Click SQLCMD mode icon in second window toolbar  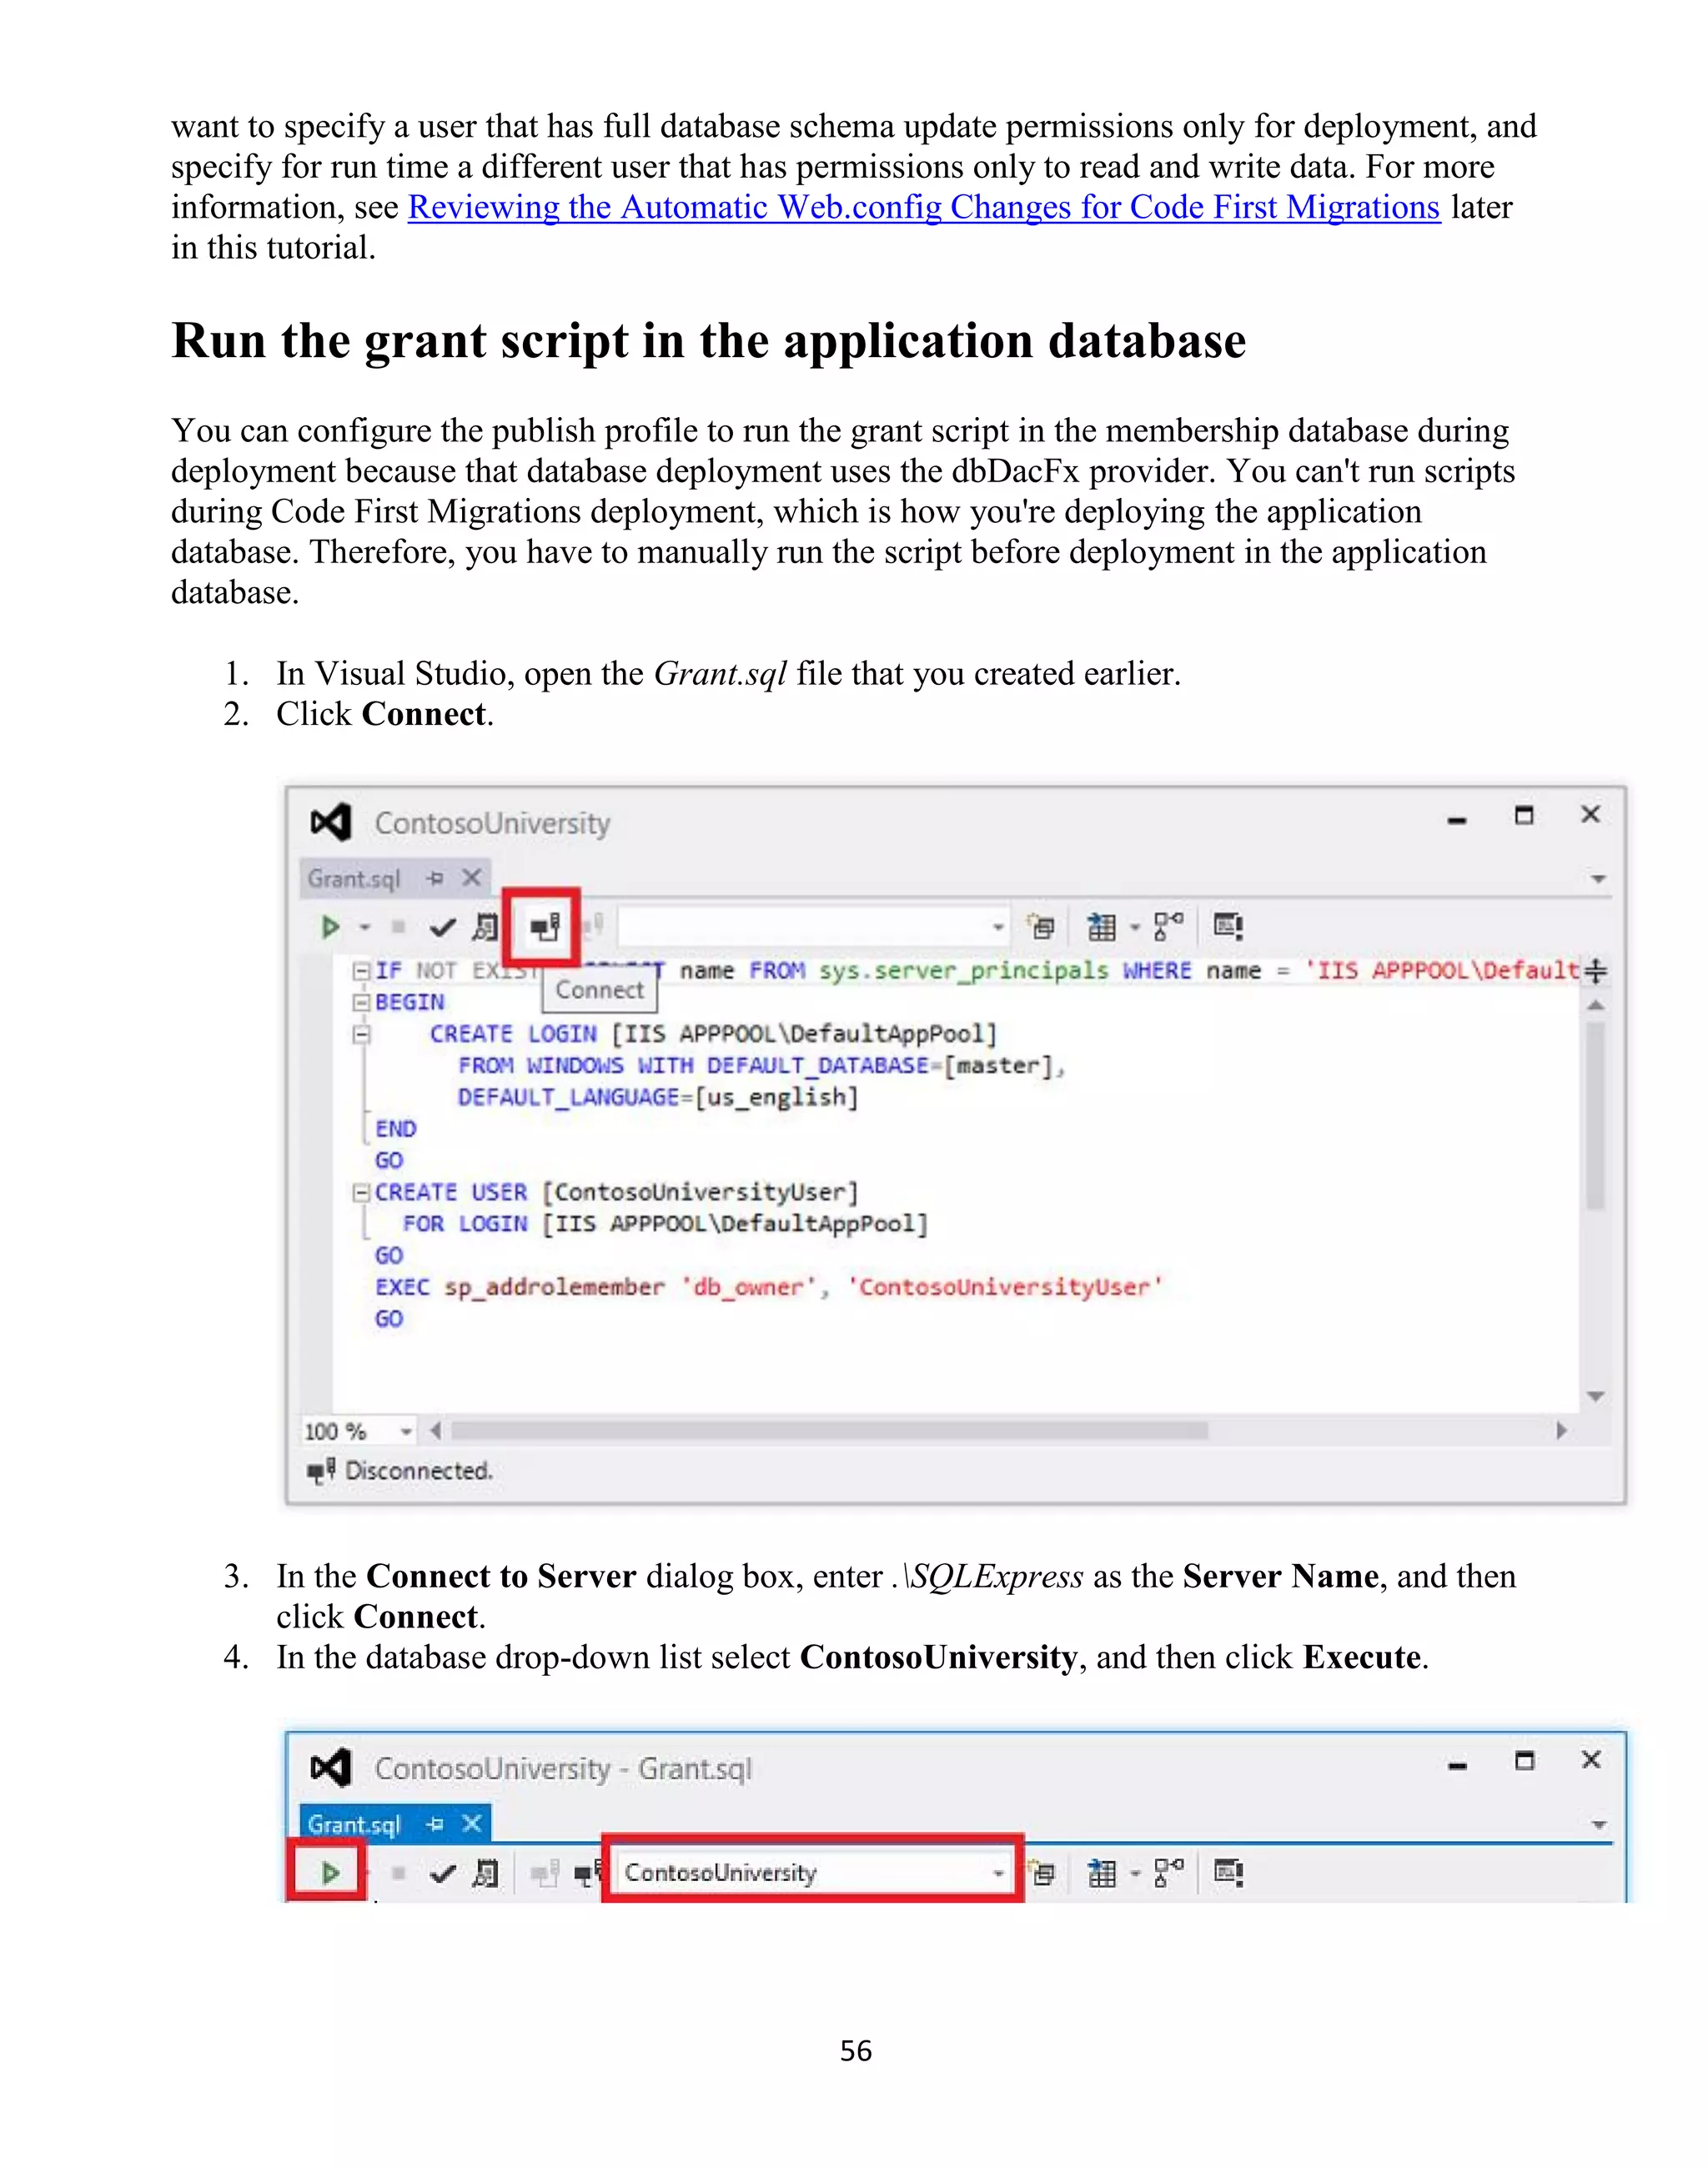point(1041,1872)
